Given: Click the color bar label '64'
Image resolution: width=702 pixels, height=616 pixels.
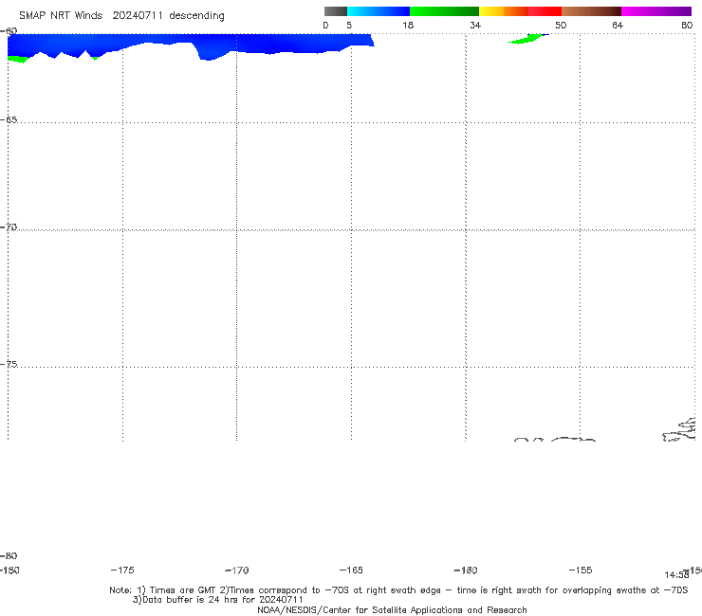Looking at the screenshot, I should [x=618, y=25].
